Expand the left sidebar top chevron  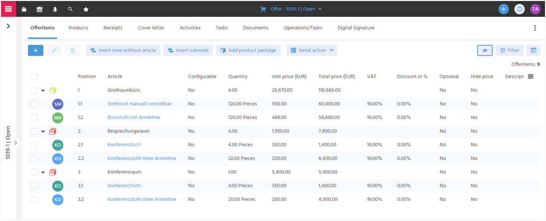point(8,26)
